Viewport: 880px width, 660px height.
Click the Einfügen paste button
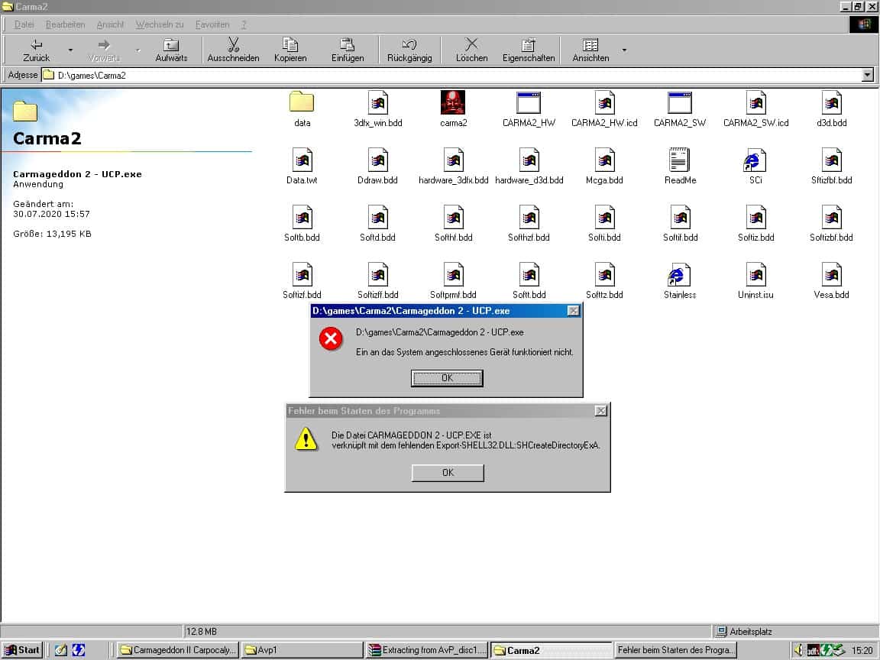click(x=348, y=50)
